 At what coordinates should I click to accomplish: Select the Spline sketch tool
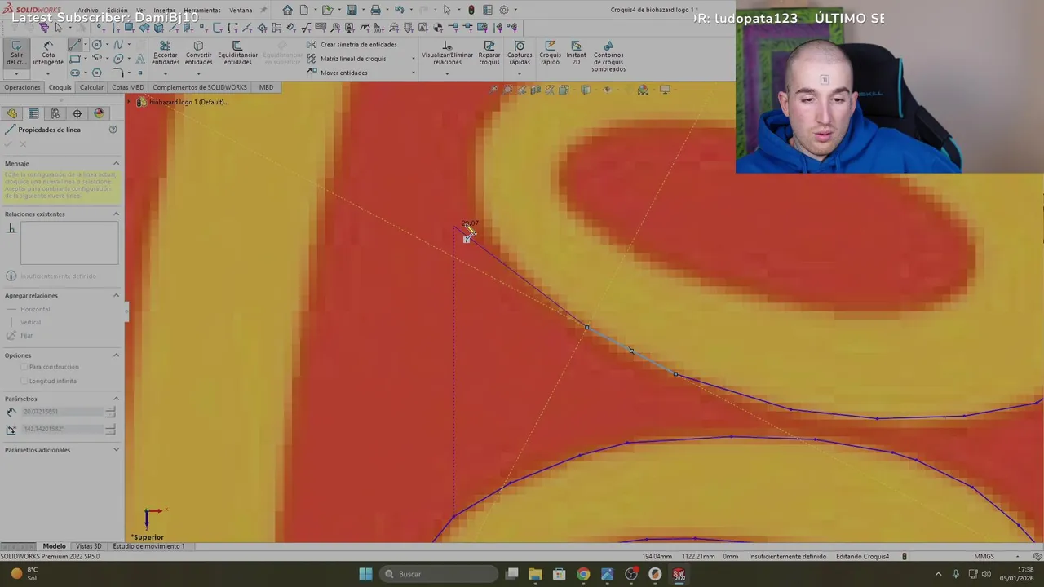click(x=119, y=45)
